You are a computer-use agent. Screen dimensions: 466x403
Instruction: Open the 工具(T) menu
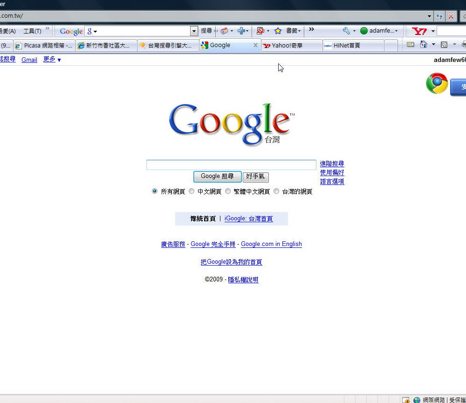(x=33, y=31)
